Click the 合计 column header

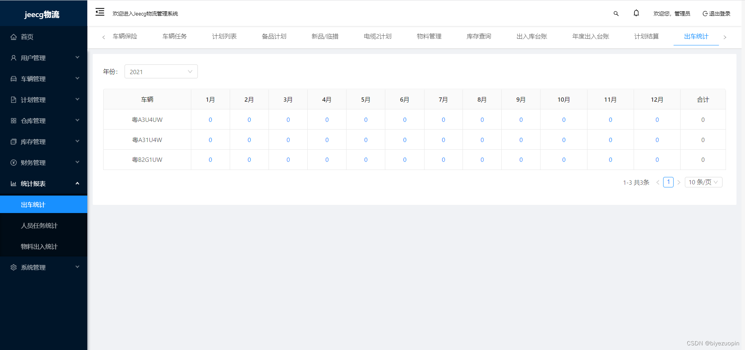[703, 100]
